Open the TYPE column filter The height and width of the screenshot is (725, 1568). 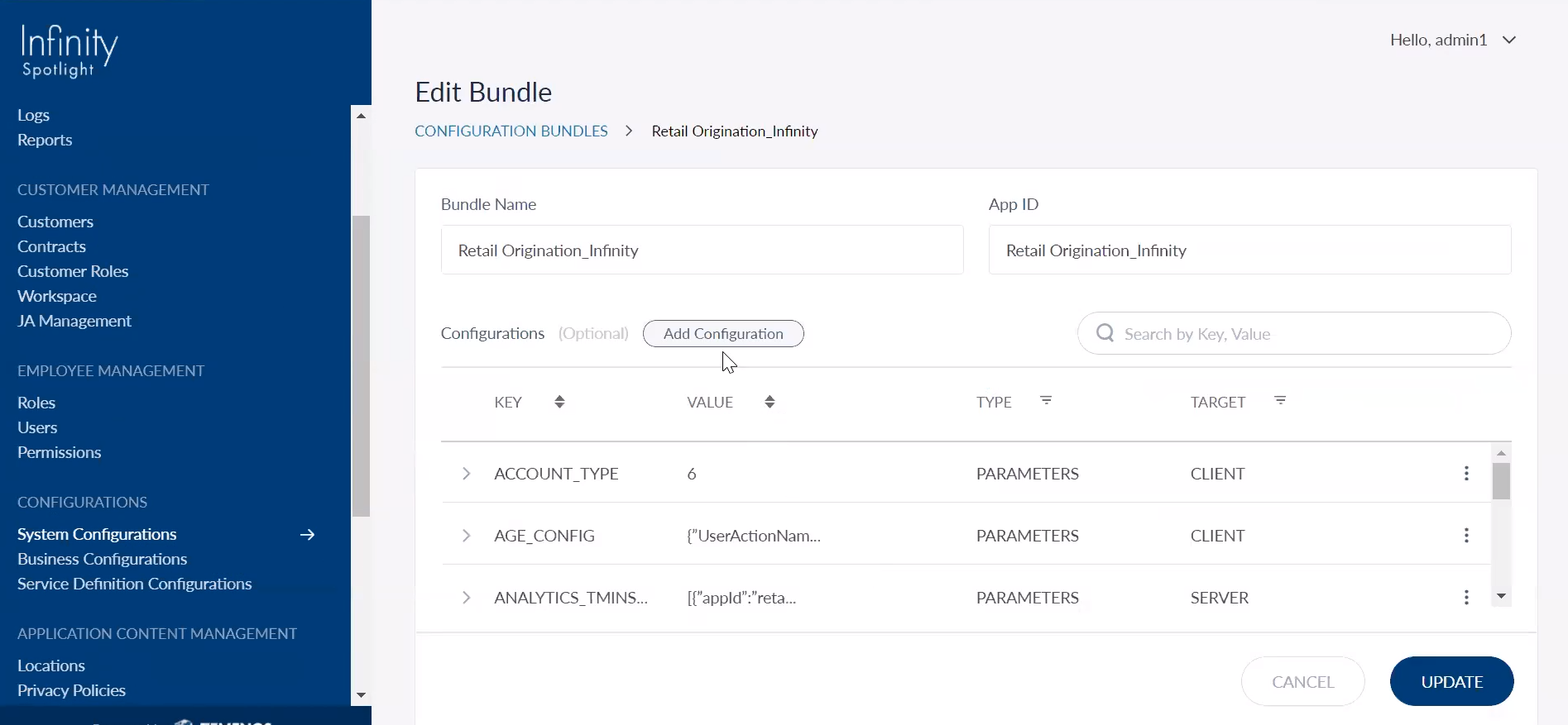pos(1046,401)
